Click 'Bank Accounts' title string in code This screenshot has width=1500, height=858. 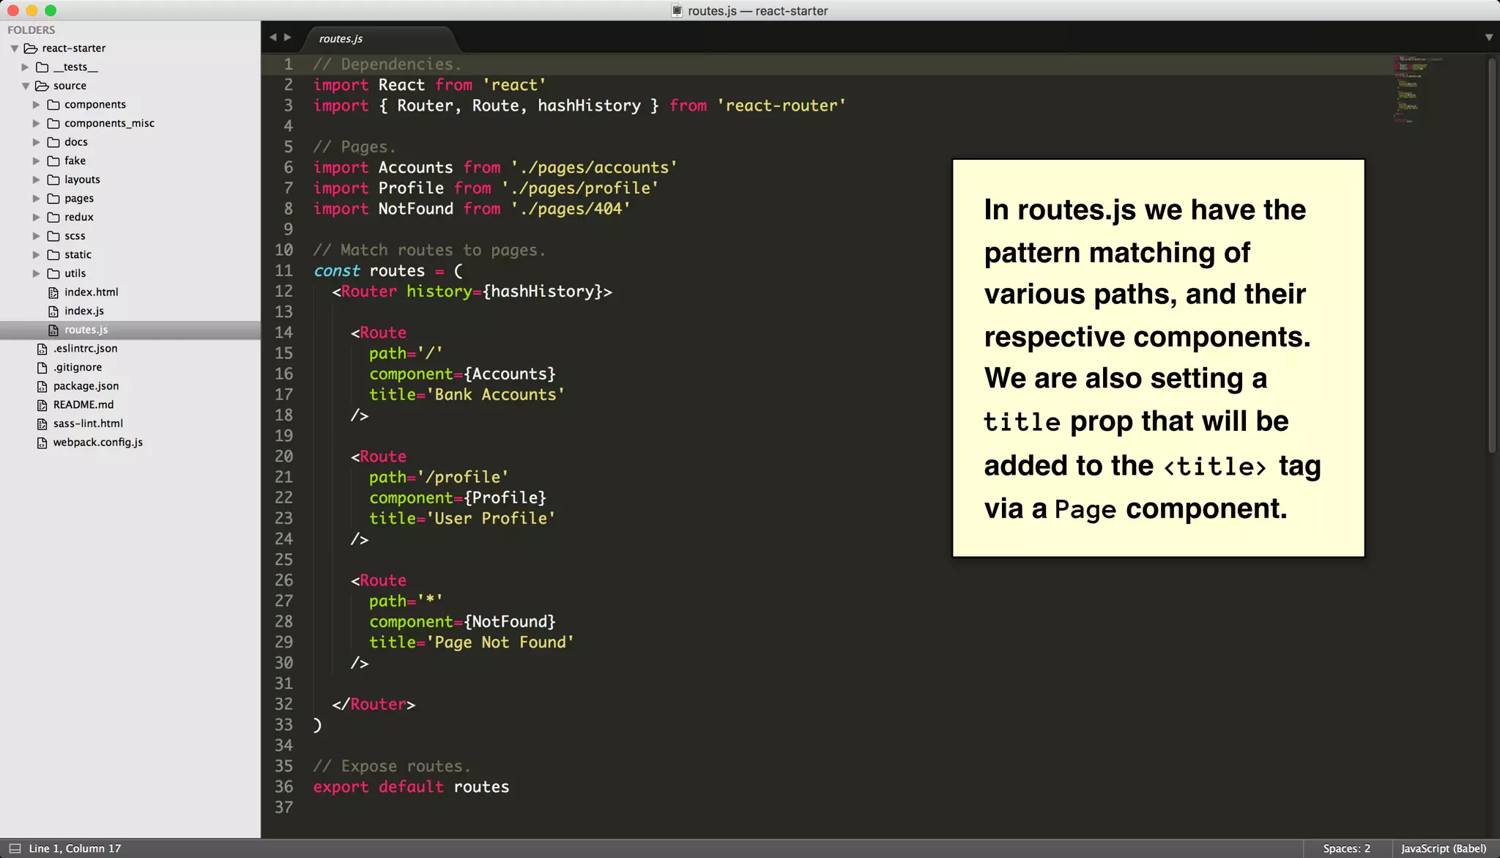click(495, 395)
